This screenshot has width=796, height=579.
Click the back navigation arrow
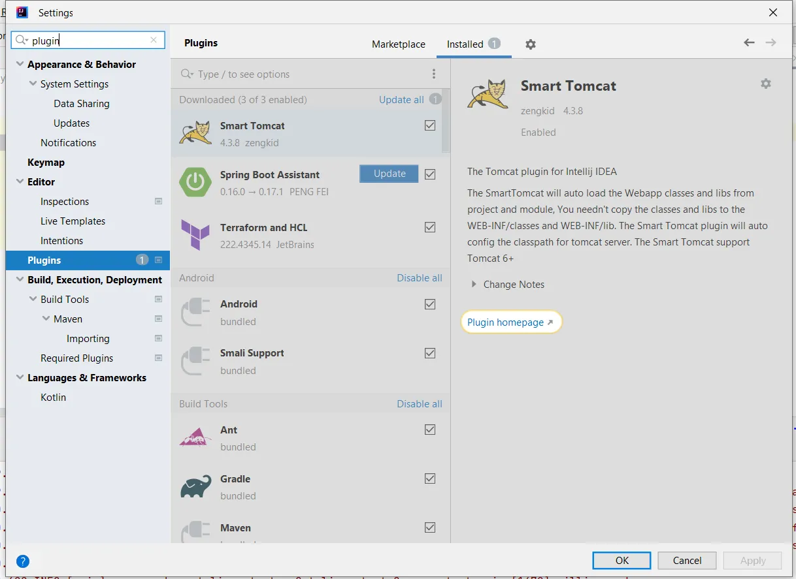click(749, 42)
